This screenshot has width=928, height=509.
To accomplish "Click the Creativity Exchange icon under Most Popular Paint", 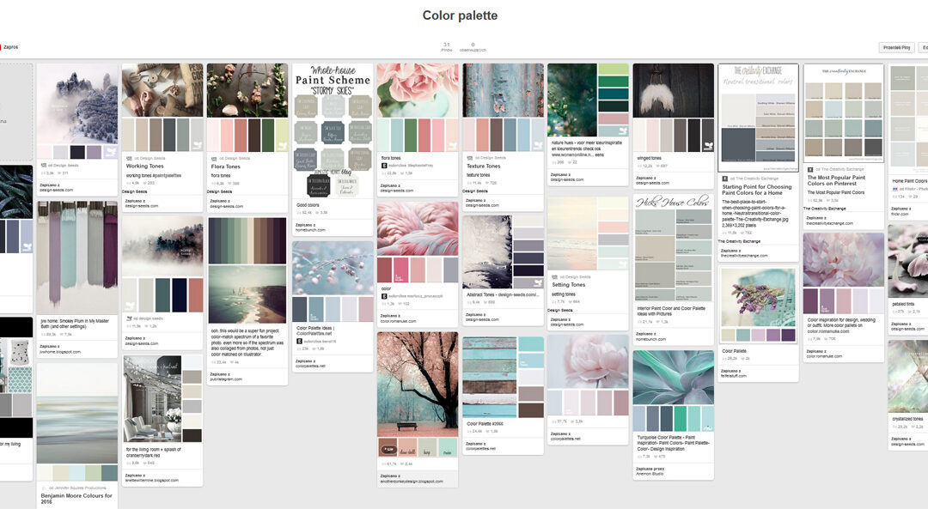I will tap(809, 169).
